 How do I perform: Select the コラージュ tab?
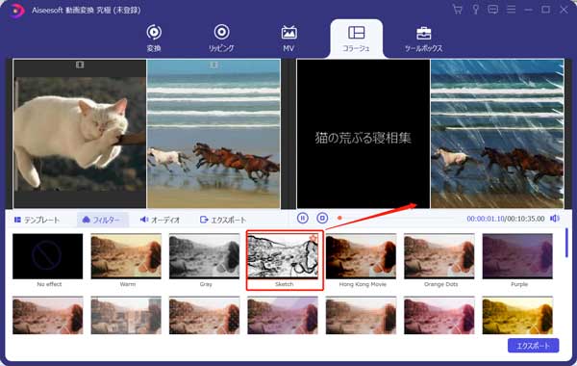click(x=356, y=39)
